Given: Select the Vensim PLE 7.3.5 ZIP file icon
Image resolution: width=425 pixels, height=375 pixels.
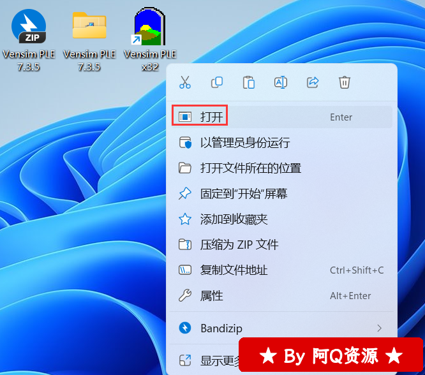Looking at the screenshot, I should pyautogui.click(x=29, y=27).
